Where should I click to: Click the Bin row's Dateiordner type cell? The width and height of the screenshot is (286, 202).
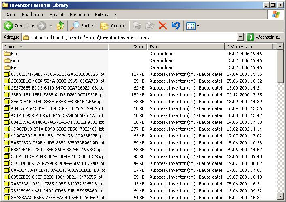point(161,54)
